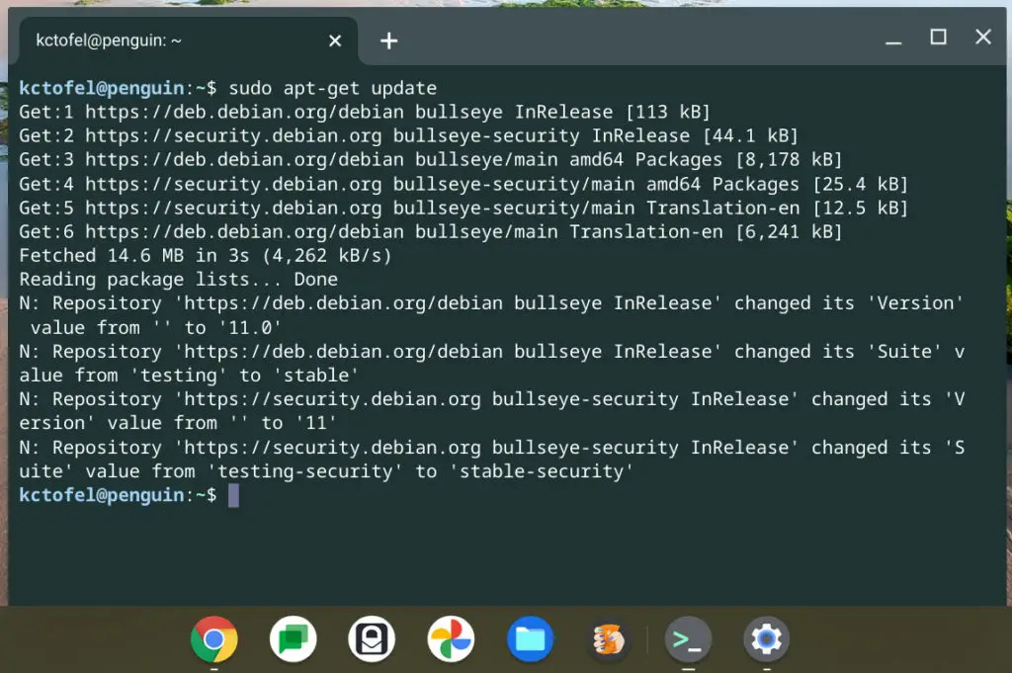Click the last kctofel@penguin prompt
Image resolution: width=1012 pixels, height=673 pixels.
pyautogui.click(x=118, y=495)
